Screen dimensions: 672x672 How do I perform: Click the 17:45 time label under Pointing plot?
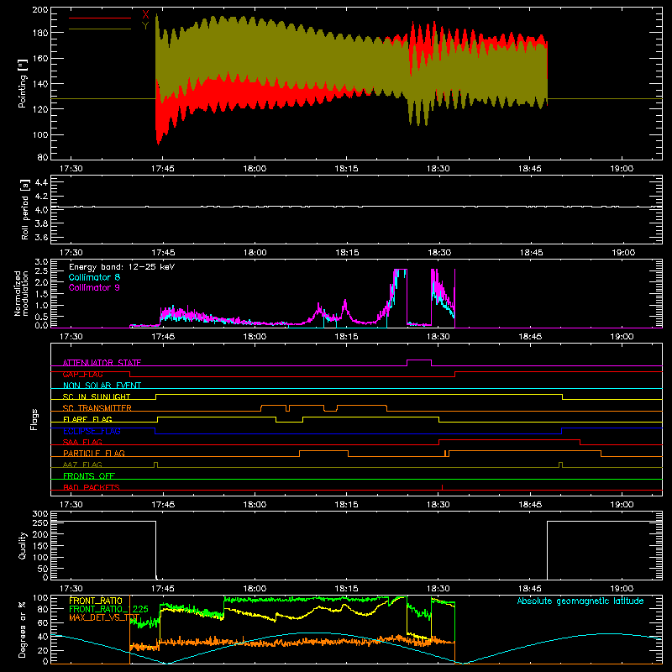pyautogui.click(x=163, y=169)
